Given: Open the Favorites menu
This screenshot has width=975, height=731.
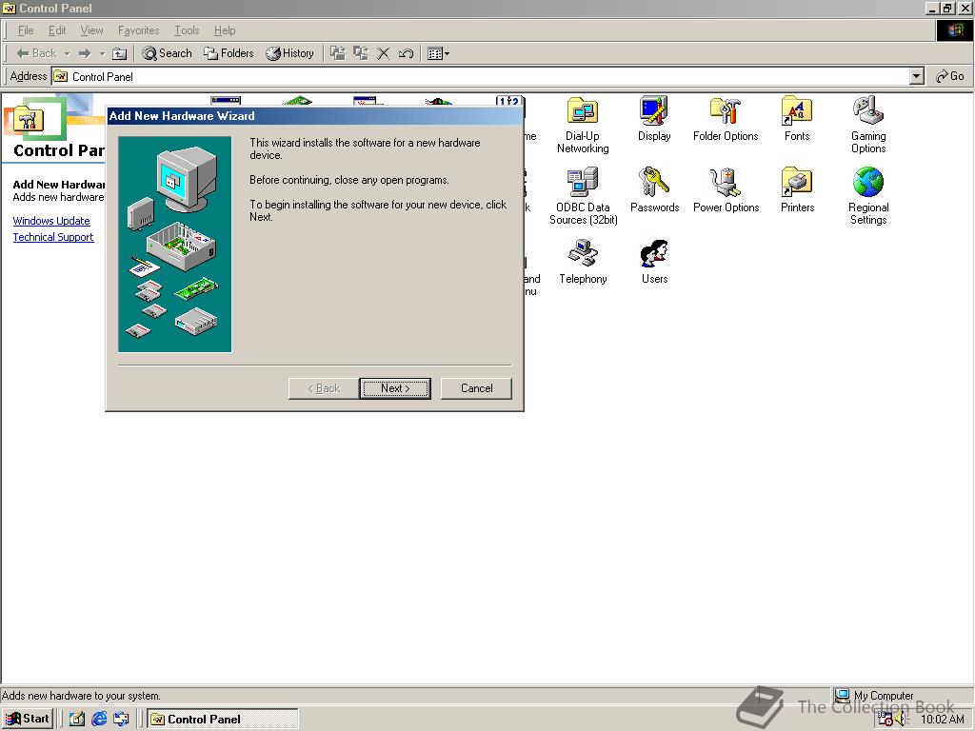Looking at the screenshot, I should point(139,30).
